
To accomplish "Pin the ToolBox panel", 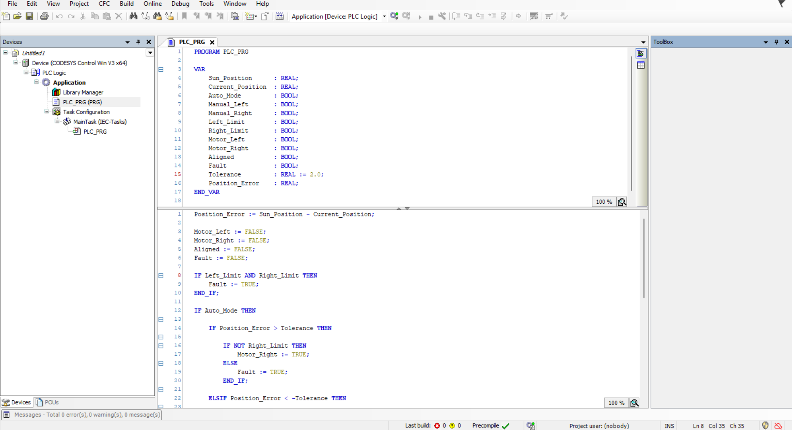I will coord(776,42).
